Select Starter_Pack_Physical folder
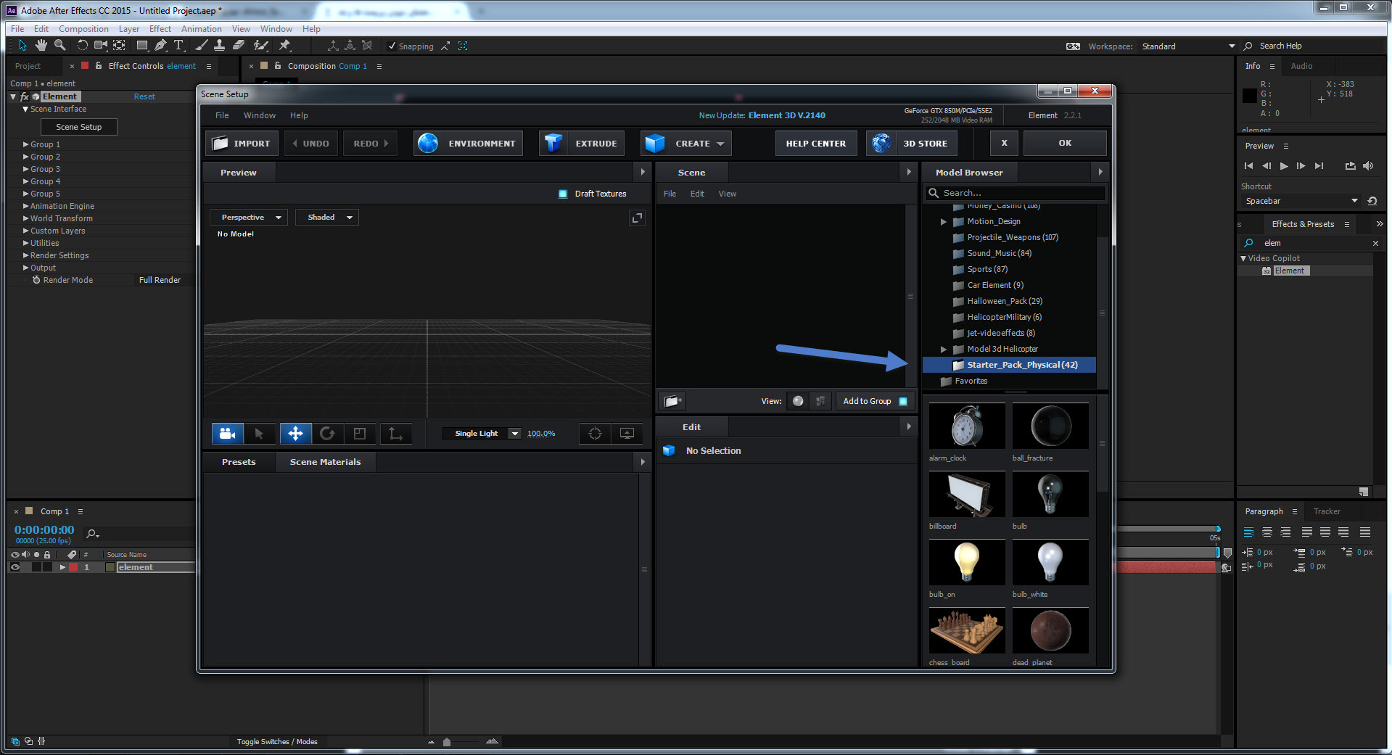Screen dimensions: 1392x755 tap(1009, 365)
